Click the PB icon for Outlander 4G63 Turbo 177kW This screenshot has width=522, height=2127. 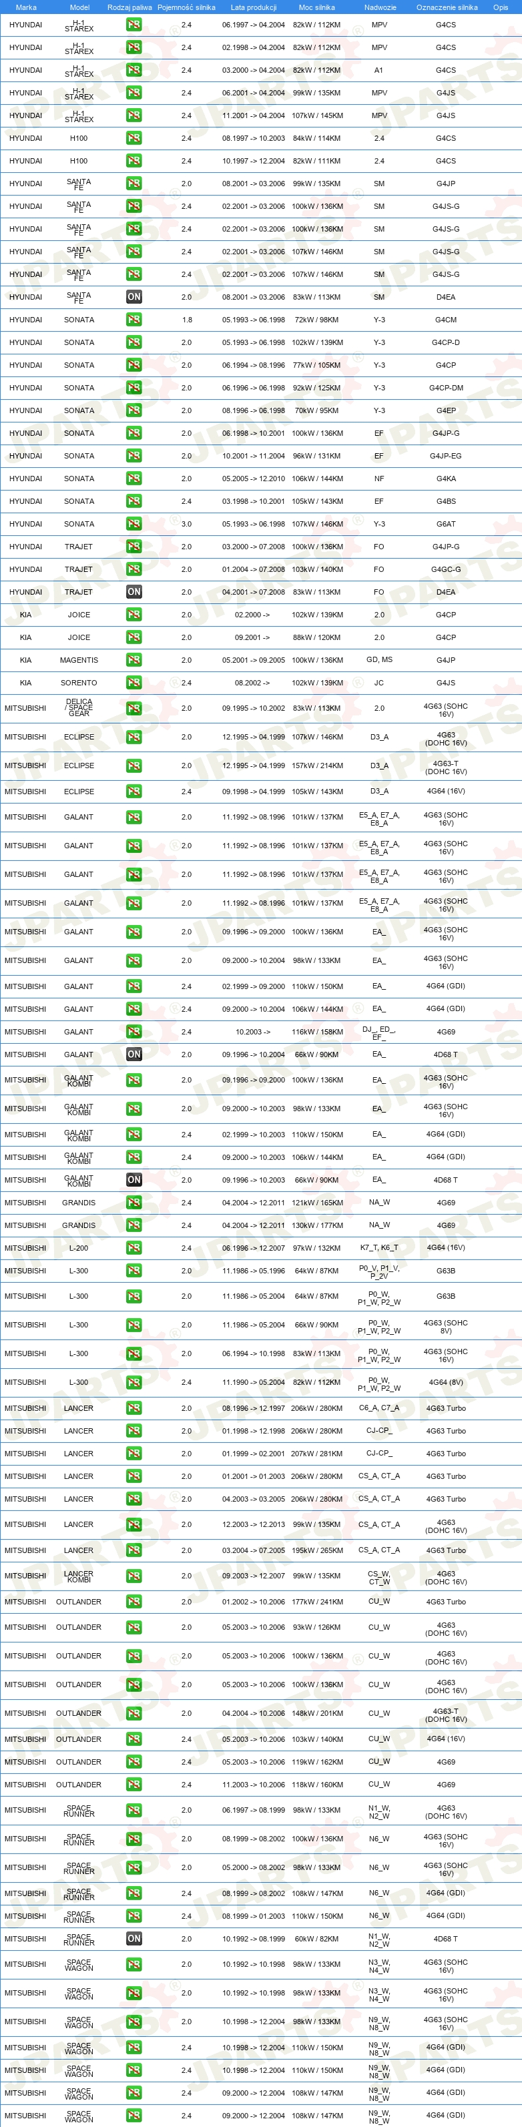134,1602
